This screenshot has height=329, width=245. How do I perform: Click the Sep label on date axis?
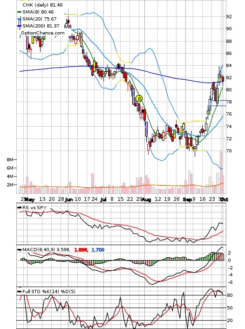pyautogui.click(x=187, y=199)
